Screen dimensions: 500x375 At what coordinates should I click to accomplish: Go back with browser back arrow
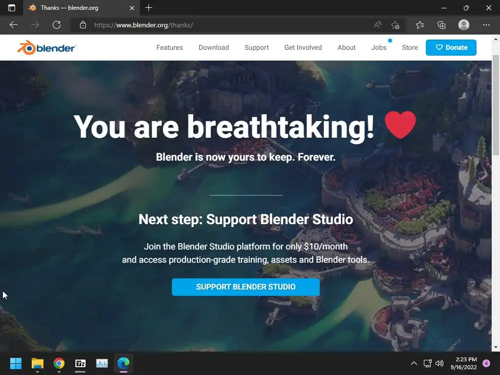(13, 25)
